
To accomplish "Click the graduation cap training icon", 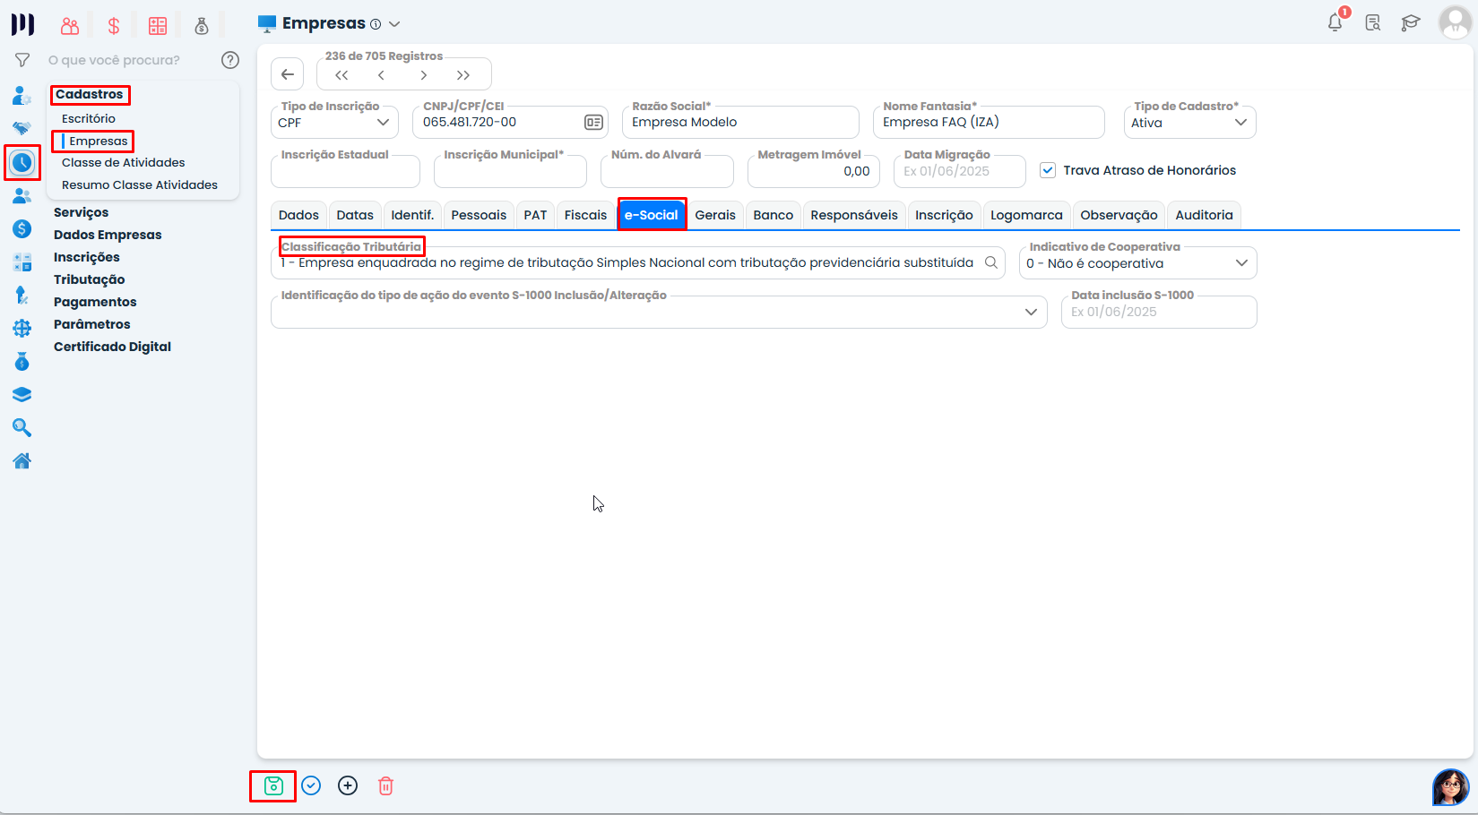I will (x=1410, y=22).
